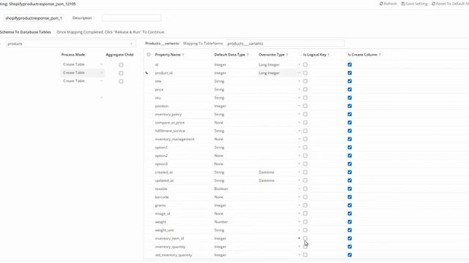Uncheck Is Create Column for barcode row
This screenshot has width=469, height=263.
click(x=350, y=197)
